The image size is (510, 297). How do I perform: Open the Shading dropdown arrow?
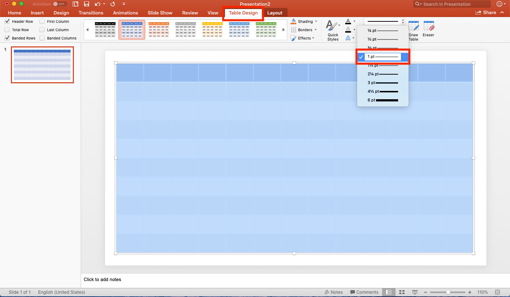click(315, 21)
